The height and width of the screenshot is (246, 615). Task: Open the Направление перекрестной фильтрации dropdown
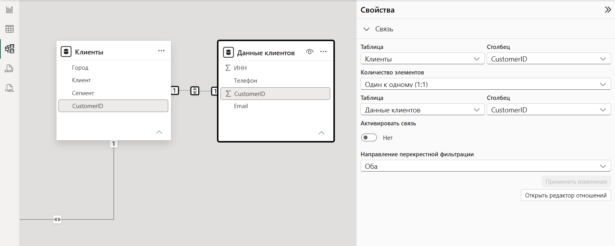coord(486,166)
